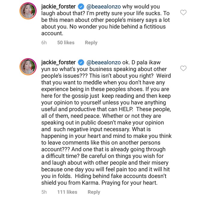Click the 6h timestamp

pos(44,43)
